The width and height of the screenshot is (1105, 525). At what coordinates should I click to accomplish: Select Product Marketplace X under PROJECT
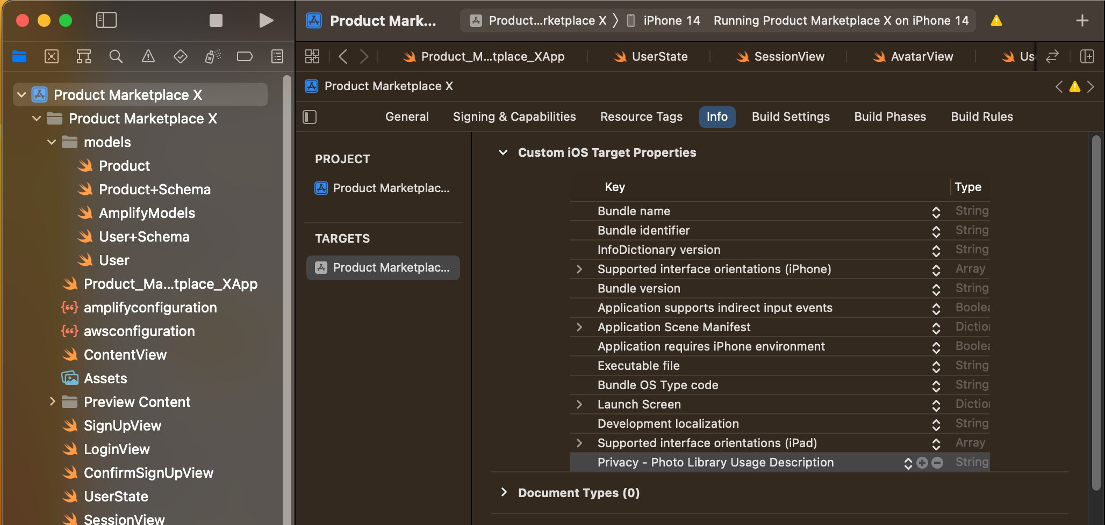[x=383, y=188]
